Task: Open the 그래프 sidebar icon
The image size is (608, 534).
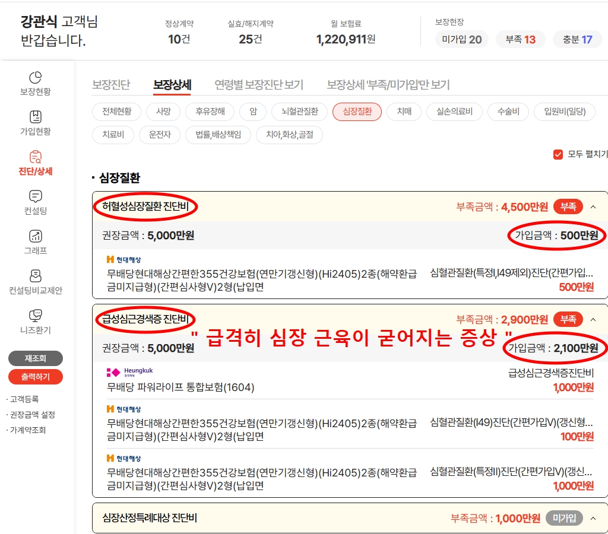Action: tap(35, 236)
